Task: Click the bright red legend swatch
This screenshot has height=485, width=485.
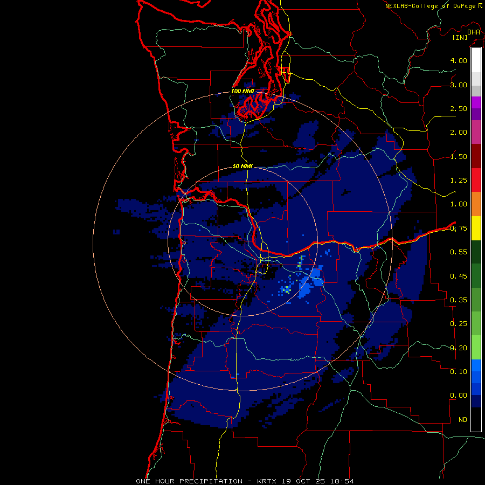Action: [x=476, y=180]
